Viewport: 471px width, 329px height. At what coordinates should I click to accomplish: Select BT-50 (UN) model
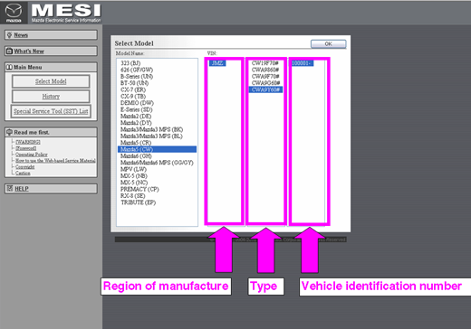(x=134, y=83)
